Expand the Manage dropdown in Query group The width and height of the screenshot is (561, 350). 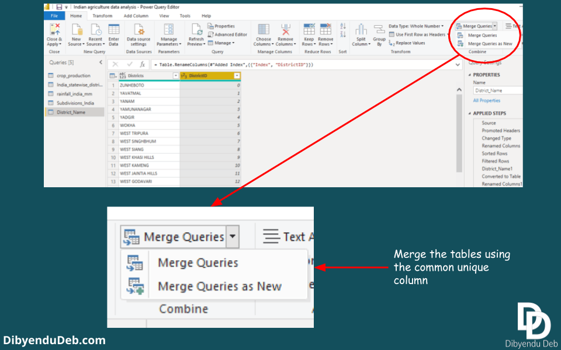(x=221, y=43)
